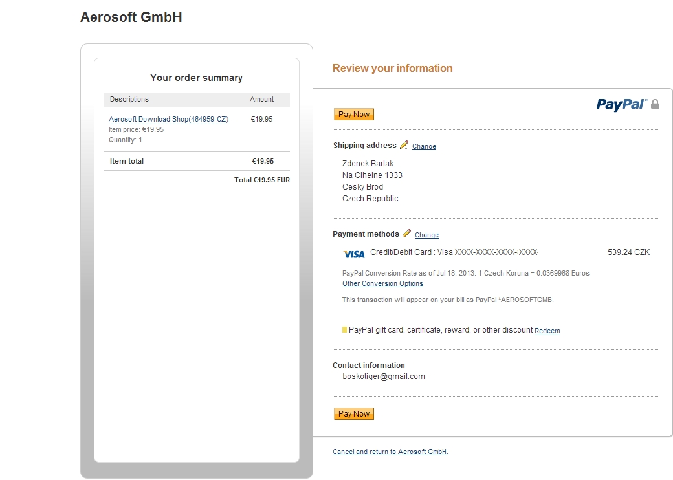Click the Aerosoft GmbH page heading

131,17
